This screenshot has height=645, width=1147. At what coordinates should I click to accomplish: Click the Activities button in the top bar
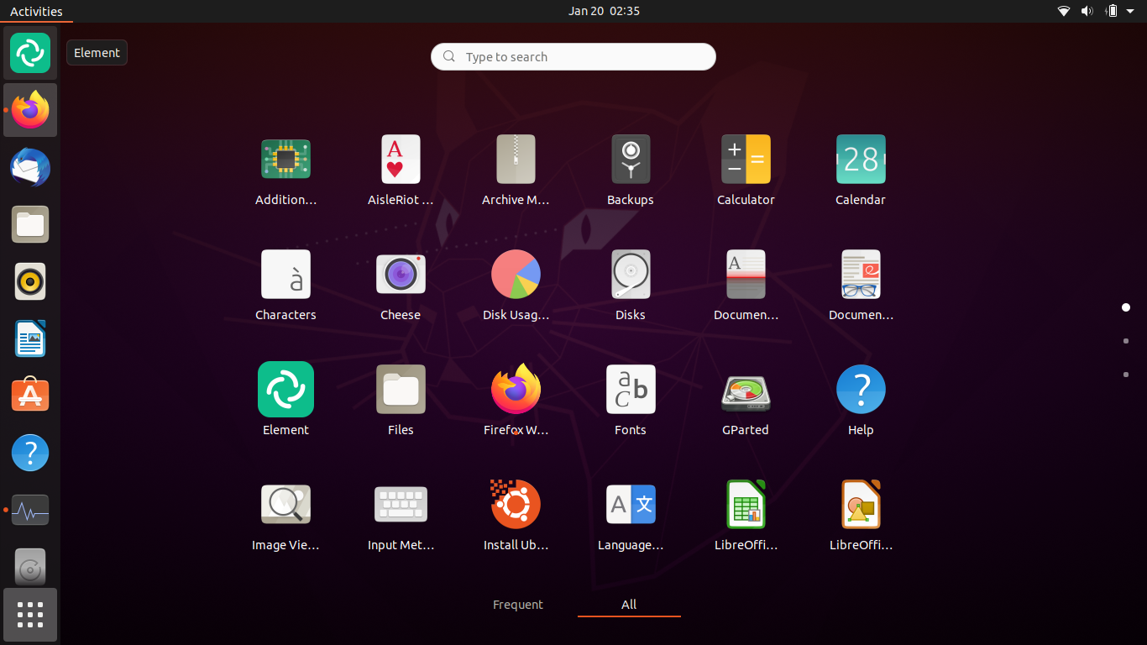point(36,11)
